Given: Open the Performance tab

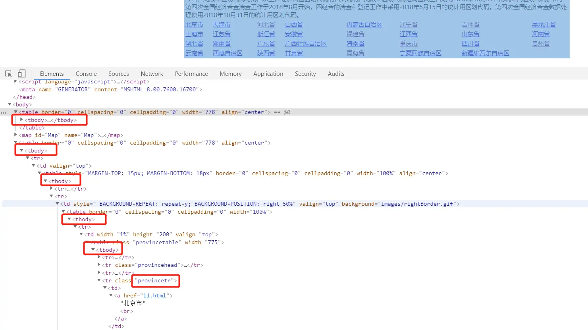Looking at the screenshot, I should [x=191, y=74].
